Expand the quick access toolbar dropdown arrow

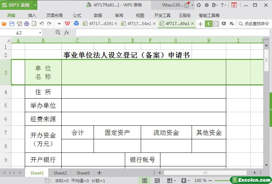(59, 24)
